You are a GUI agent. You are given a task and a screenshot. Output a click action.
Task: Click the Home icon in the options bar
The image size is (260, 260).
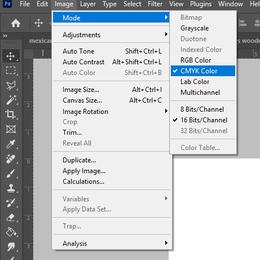[16, 23]
